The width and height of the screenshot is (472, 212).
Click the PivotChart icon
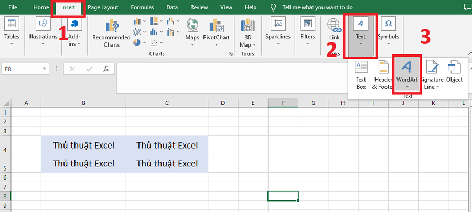click(x=216, y=26)
